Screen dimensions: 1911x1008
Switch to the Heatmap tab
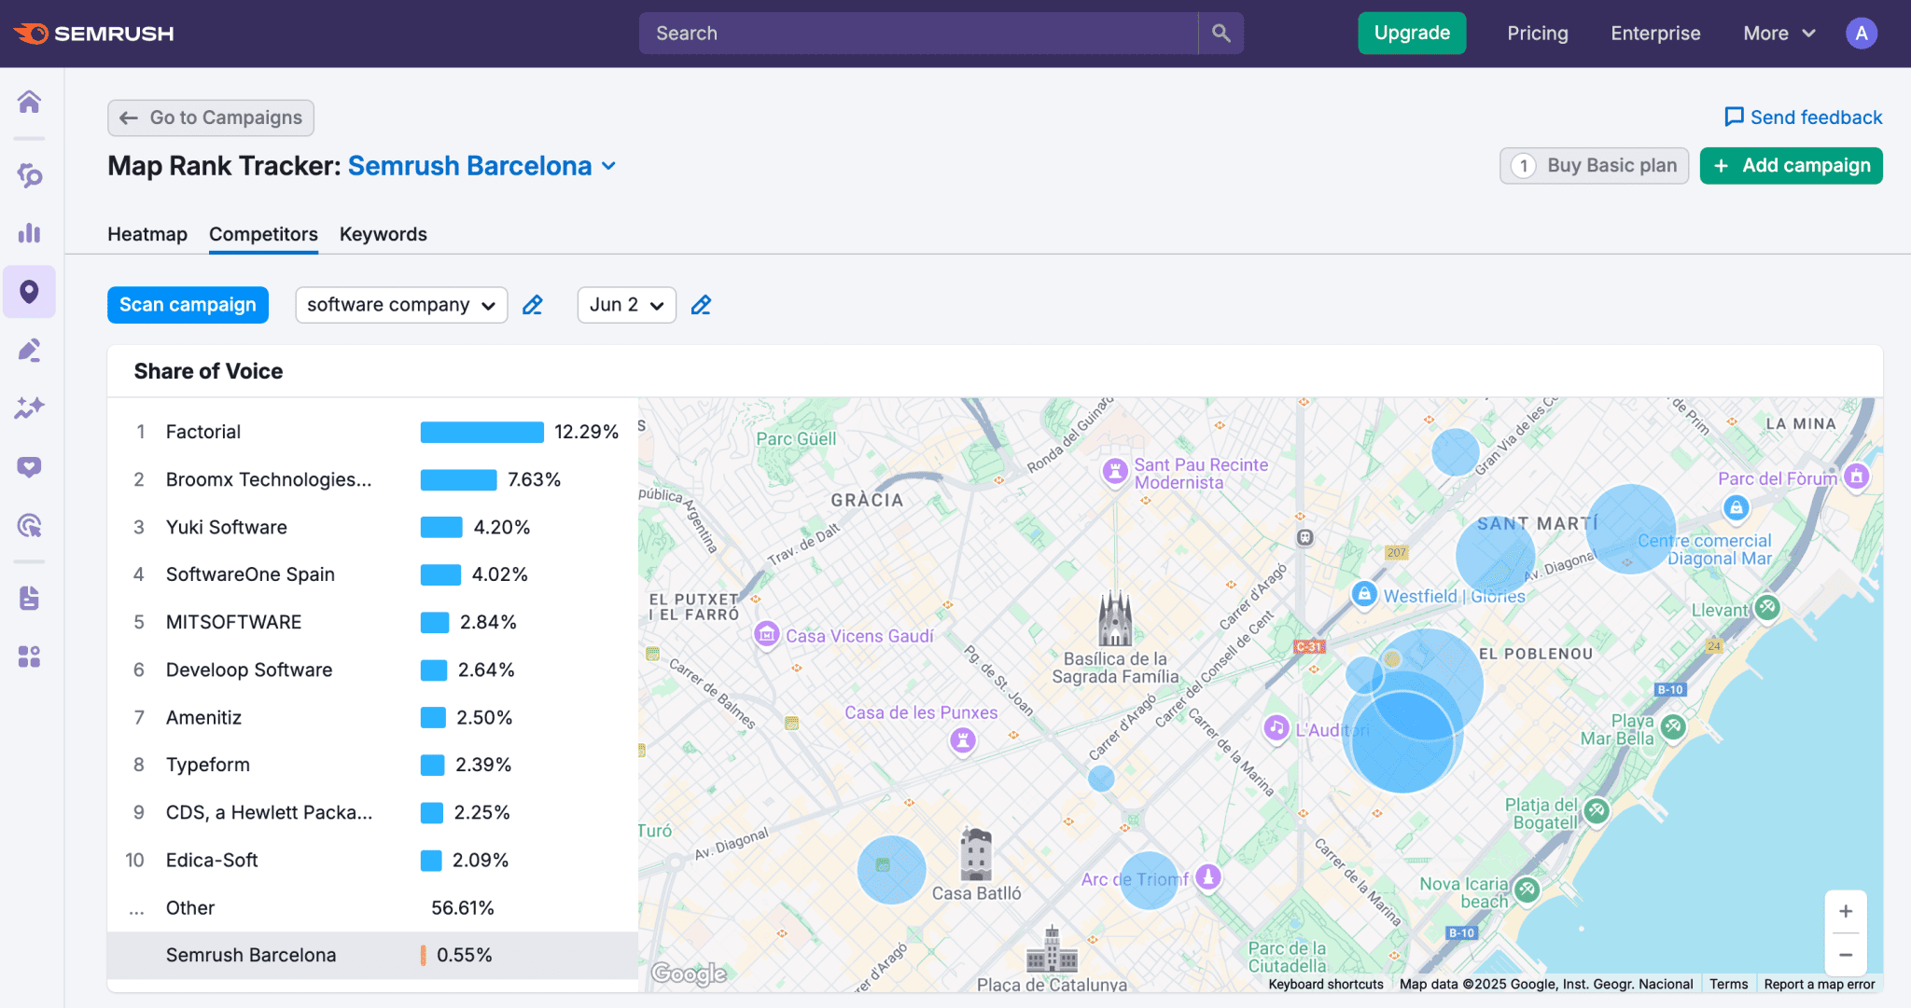pos(146,234)
